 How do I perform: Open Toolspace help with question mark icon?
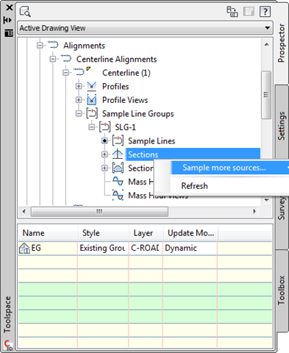(265, 12)
